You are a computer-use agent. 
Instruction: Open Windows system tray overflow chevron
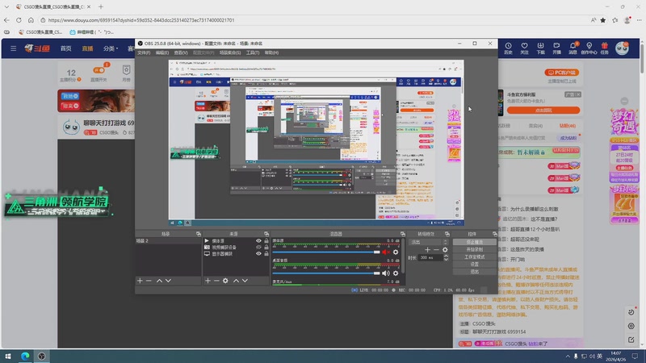click(x=568, y=357)
